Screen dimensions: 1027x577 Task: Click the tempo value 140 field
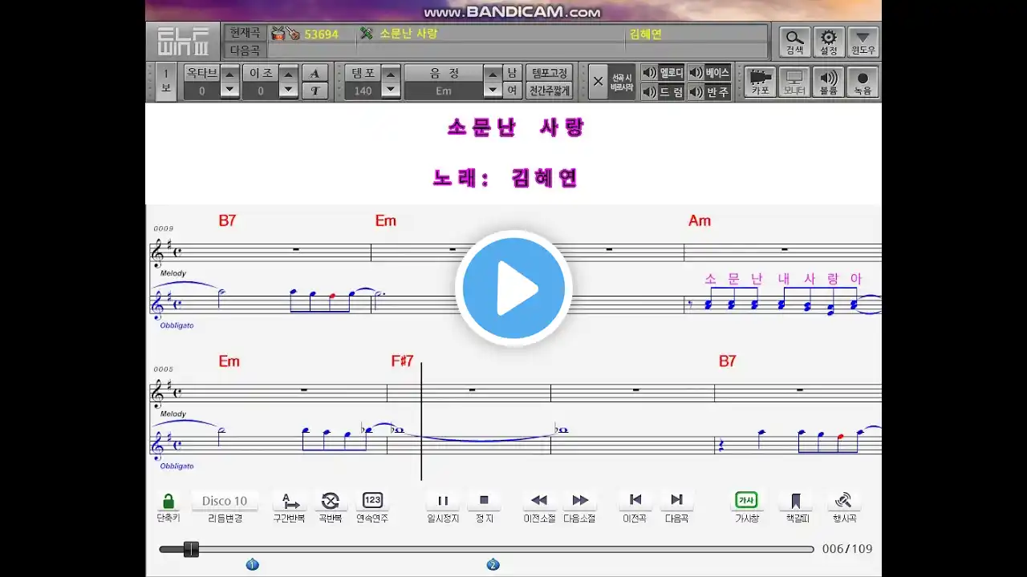363,91
